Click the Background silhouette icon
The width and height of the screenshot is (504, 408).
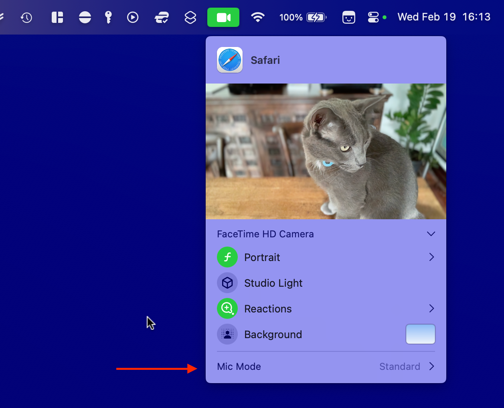click(227, 334)
